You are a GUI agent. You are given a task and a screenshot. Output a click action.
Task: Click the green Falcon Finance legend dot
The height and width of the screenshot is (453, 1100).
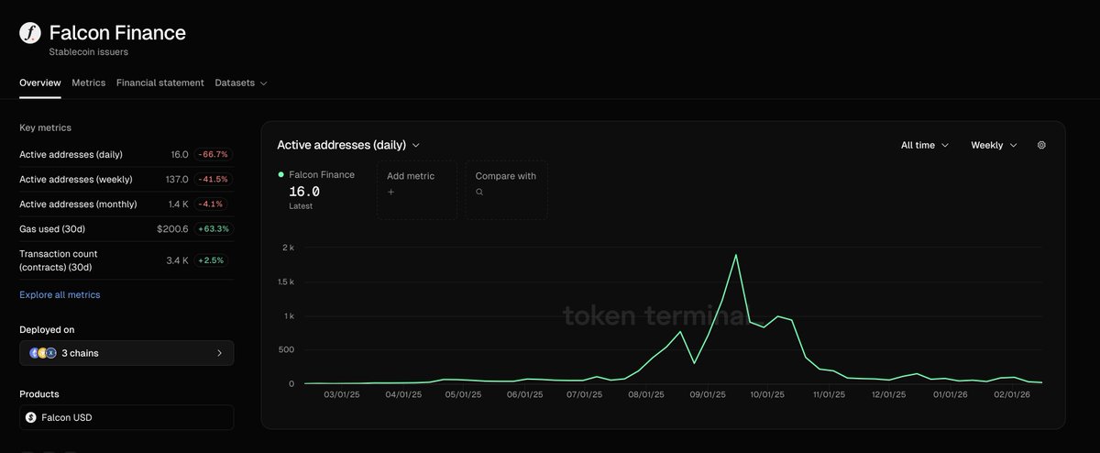(280, 174)
